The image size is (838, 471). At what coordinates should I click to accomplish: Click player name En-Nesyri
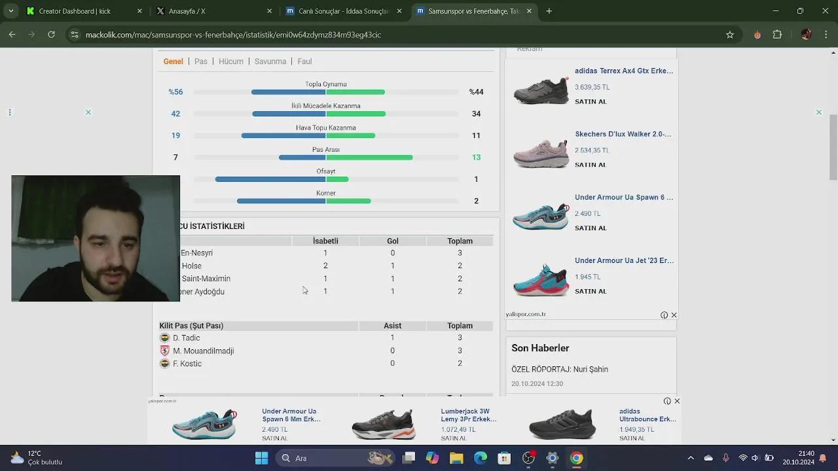pyautogui.click(x=196, y=253)
